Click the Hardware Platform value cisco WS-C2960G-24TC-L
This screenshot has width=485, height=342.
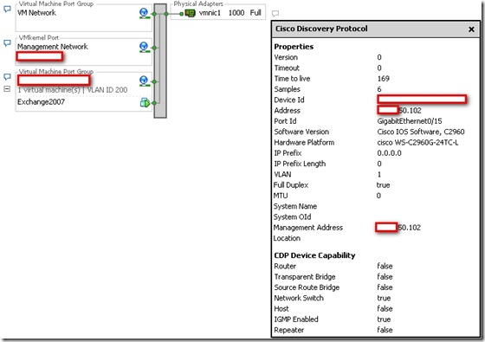[x=417, y=143]
